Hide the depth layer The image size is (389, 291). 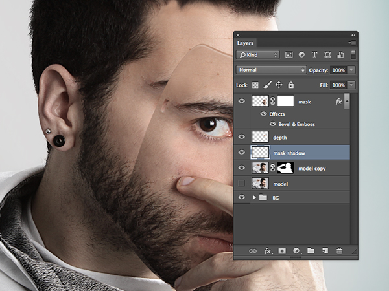pyautogui.click(x=242, y=137)
